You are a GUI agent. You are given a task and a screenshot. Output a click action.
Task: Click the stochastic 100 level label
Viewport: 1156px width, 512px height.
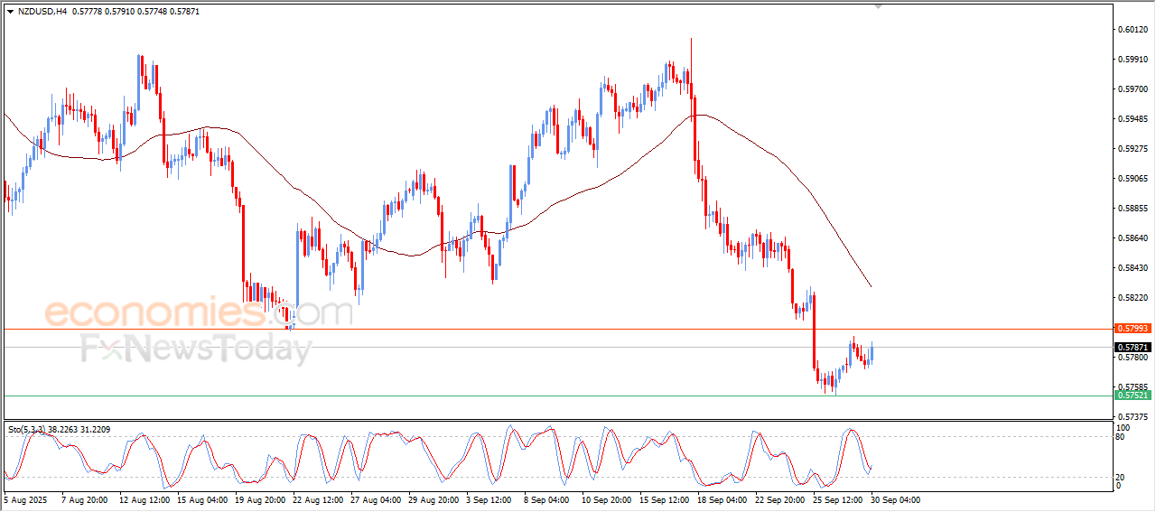click(1123, 428)
